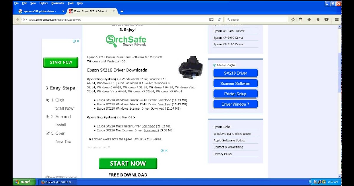Open the downloads arrow icon
The image size is (354, 186).
[309, 19]
